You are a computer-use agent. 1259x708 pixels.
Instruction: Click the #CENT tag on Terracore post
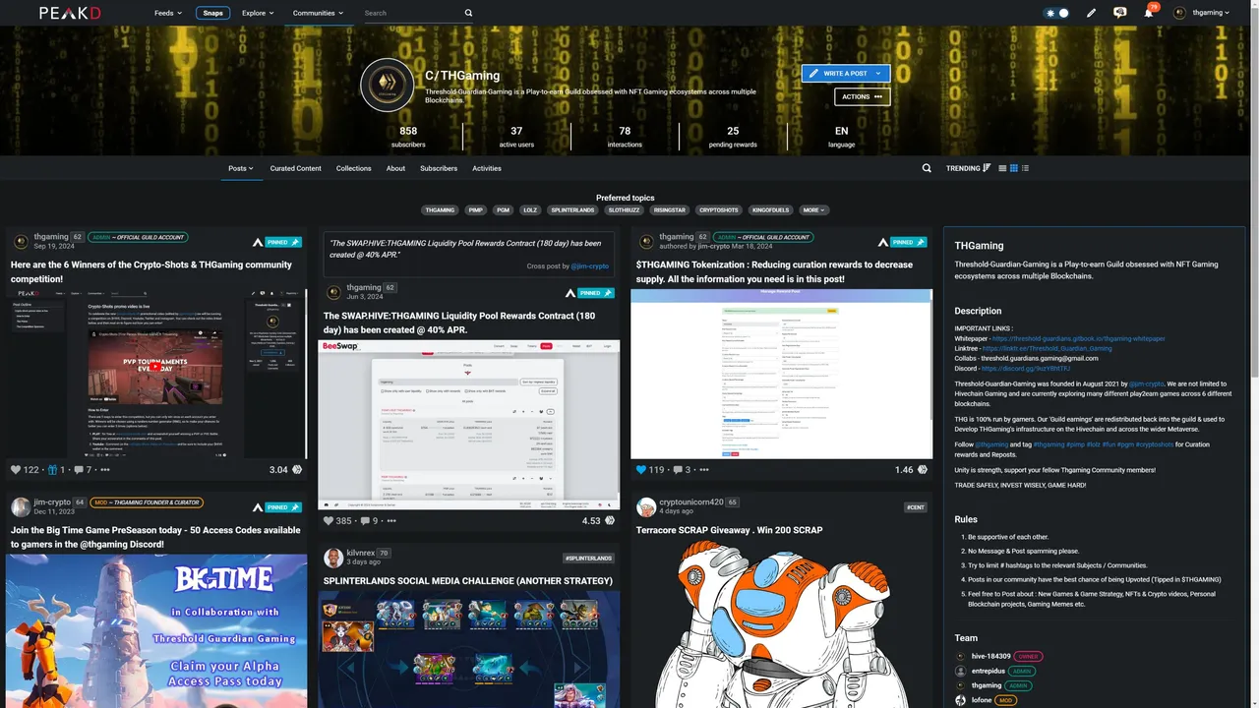(x=916, y=507)
